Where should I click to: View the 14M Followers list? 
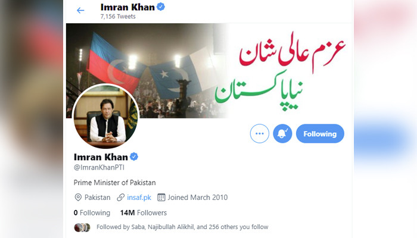144,213
